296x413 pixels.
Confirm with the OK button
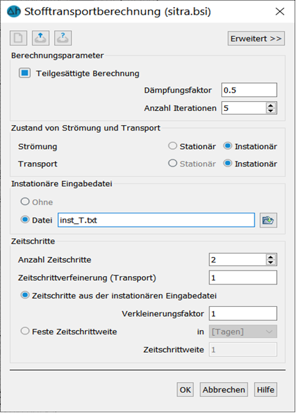pos(185,390)
